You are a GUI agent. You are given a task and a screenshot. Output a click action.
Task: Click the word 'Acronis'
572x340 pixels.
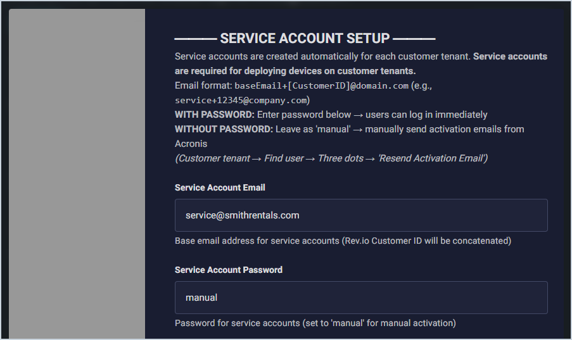pos(192,144)
